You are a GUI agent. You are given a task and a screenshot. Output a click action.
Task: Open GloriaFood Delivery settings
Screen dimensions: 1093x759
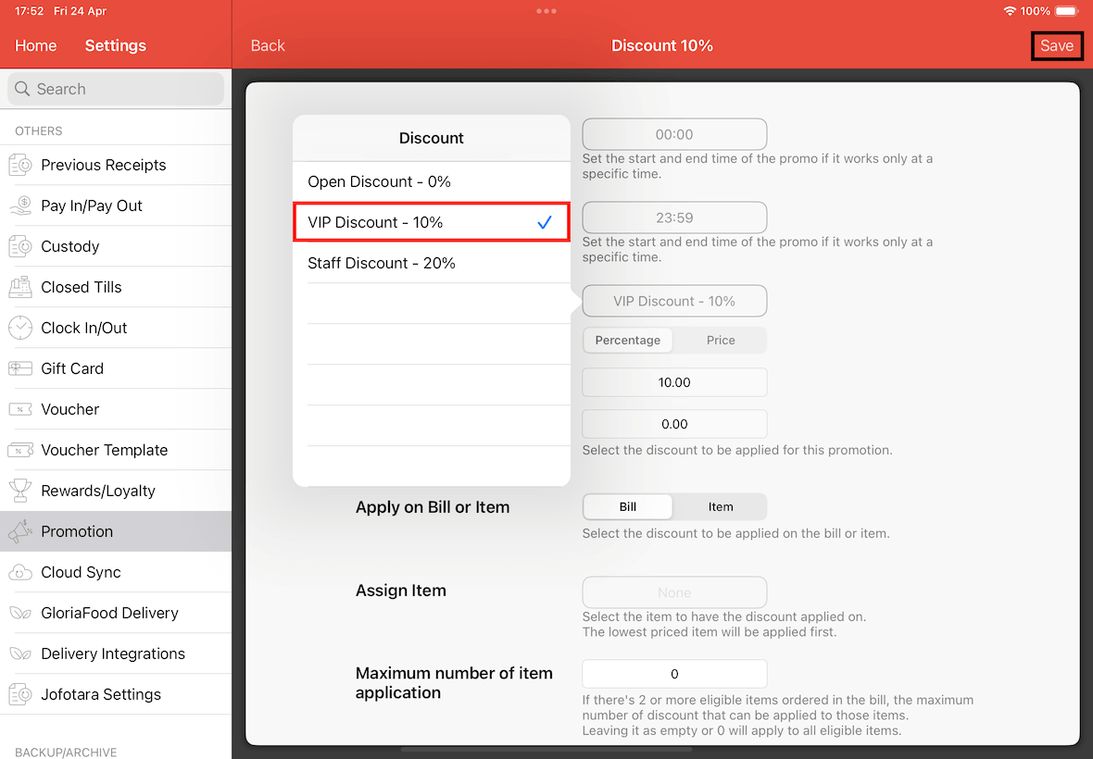pyautogui.click(x=116, y=613)
